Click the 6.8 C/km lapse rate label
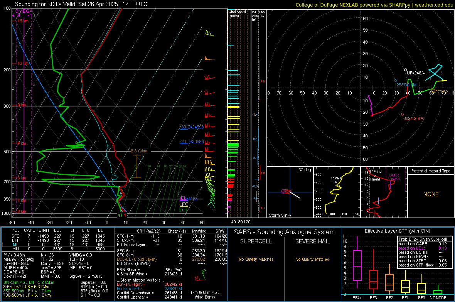Image resolution: width=455 pixels, height=302 pixels. point(139,151)
